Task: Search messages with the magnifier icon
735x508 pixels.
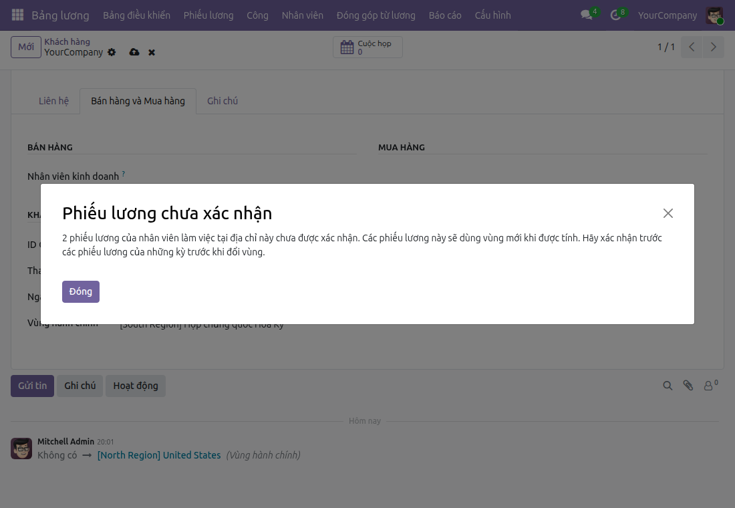Action: point(668,386)
